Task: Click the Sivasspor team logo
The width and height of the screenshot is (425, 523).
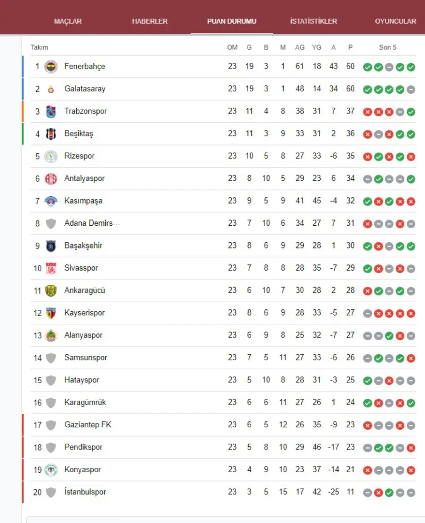Action: [x=51, y=268]
